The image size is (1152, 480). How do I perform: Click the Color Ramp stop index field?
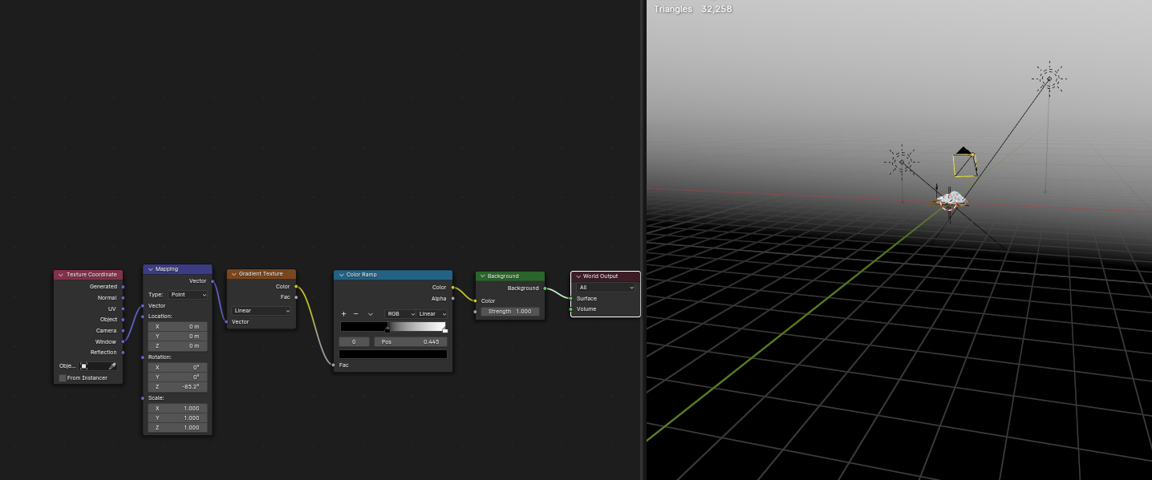[x=354, y=342]
